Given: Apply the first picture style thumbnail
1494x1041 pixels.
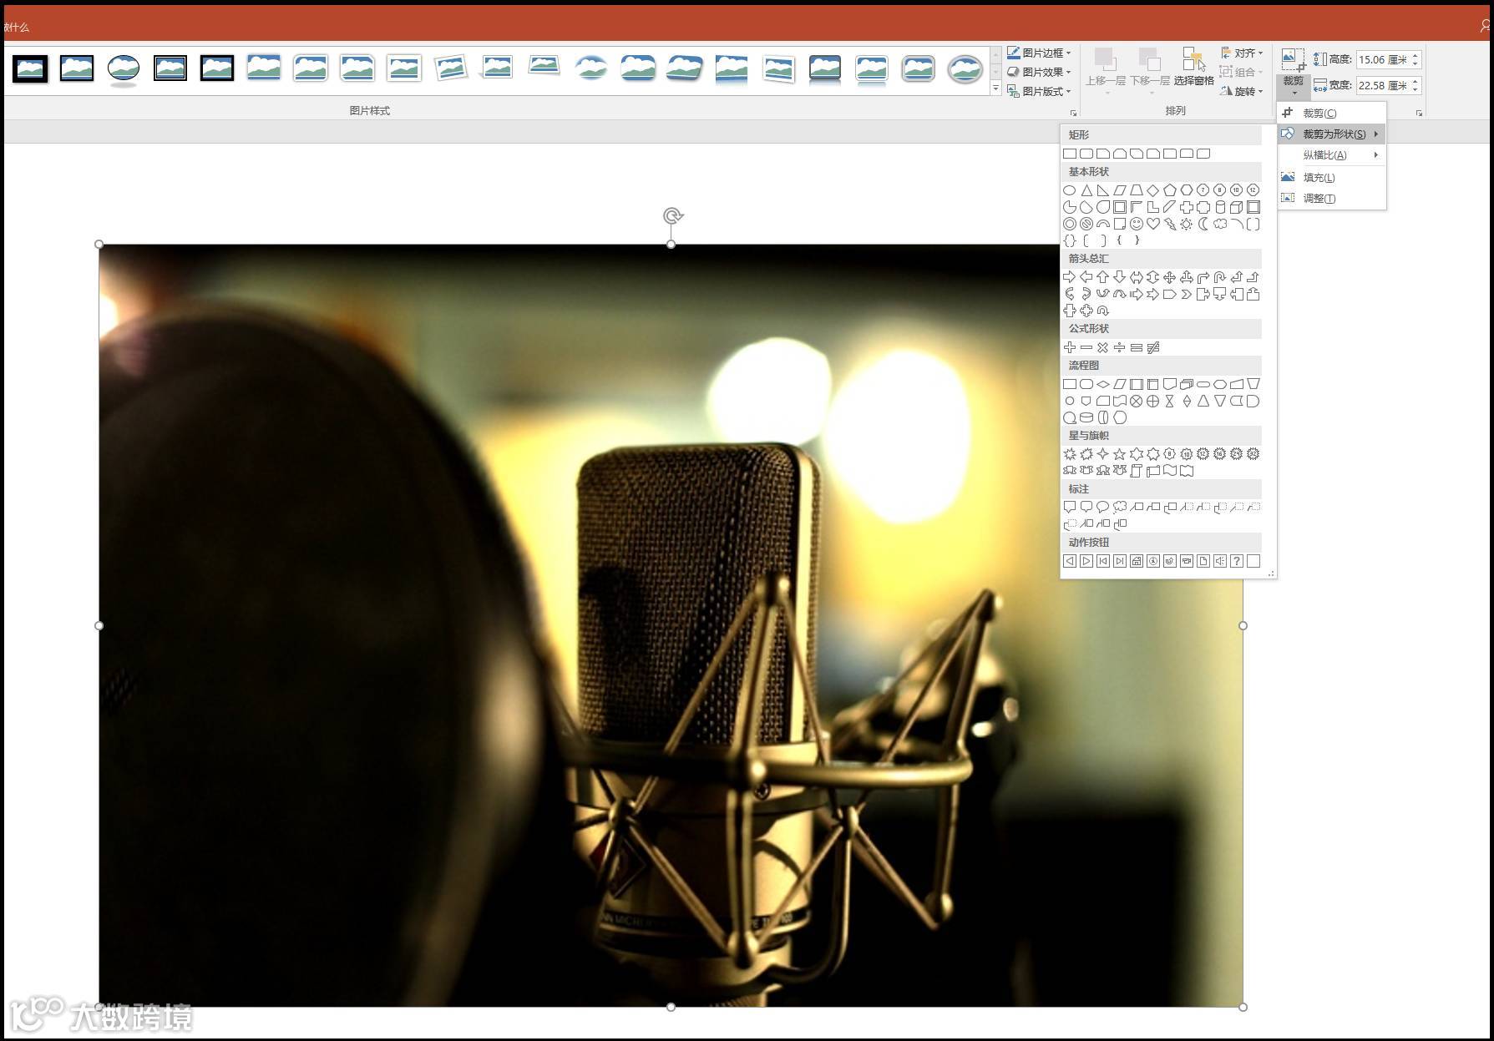Looking at the screenshot, I should click(30, 68).
